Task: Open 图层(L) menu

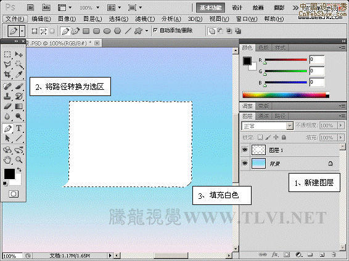Action: [x=92, y=19]
